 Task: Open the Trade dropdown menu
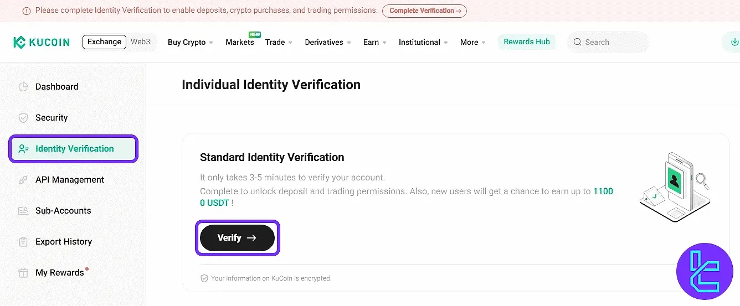[x=278, y=43]
